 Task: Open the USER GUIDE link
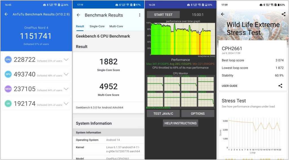point(229,86)
